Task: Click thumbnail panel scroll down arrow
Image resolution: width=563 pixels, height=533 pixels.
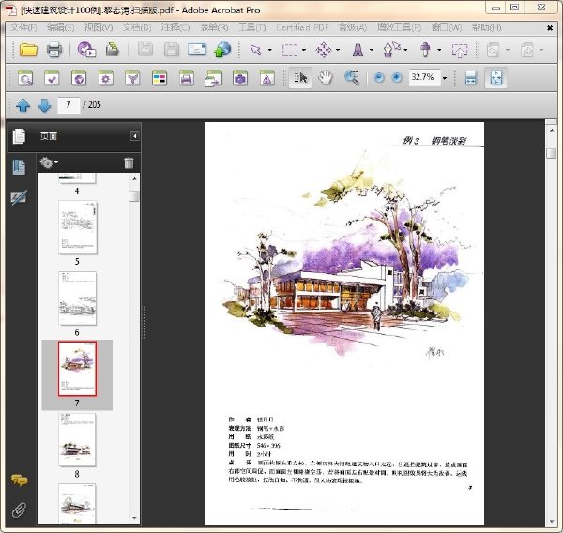Action: pos(134,518)
